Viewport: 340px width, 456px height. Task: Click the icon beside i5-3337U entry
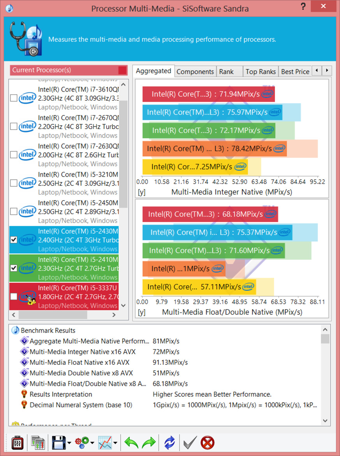click(28, 298)
